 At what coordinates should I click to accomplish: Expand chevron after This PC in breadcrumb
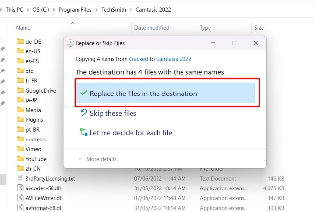click(x=27, y=10)
